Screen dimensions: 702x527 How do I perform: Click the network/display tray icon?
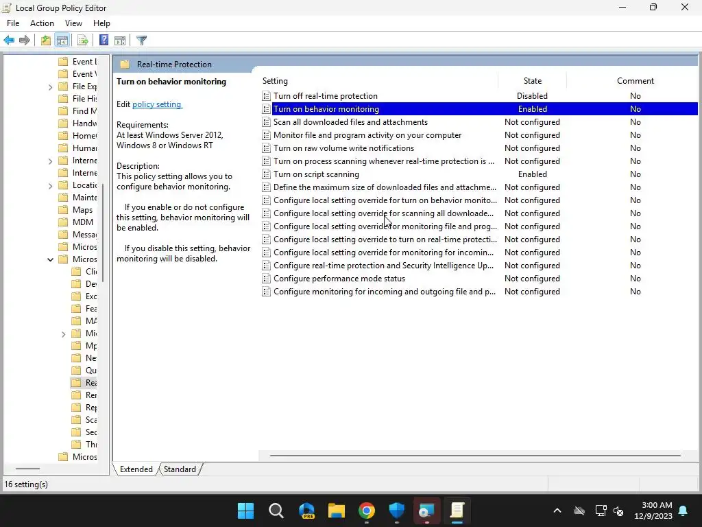coord(601,511)
